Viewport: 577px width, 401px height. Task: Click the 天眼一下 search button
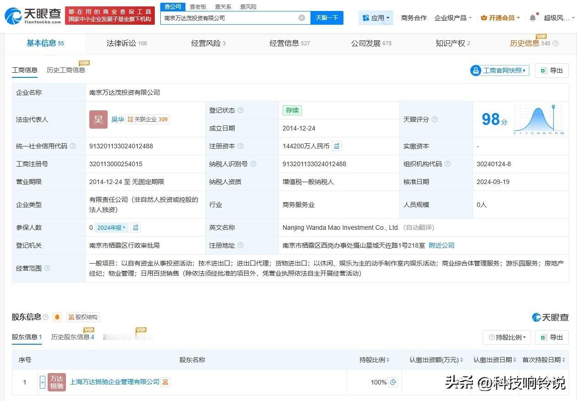(x=327, y=18)
